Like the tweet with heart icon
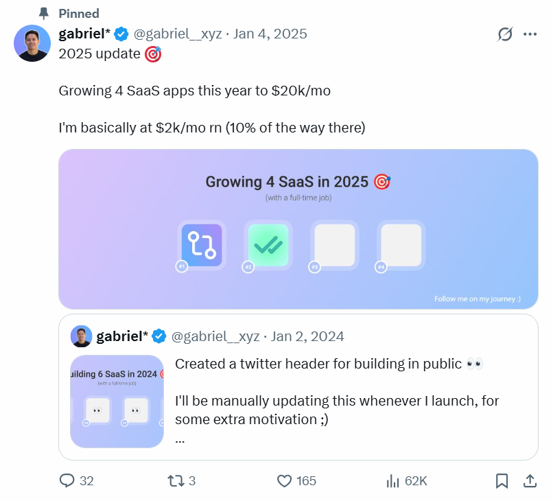The height and width of the screenshot is (501, 553). 285,481
